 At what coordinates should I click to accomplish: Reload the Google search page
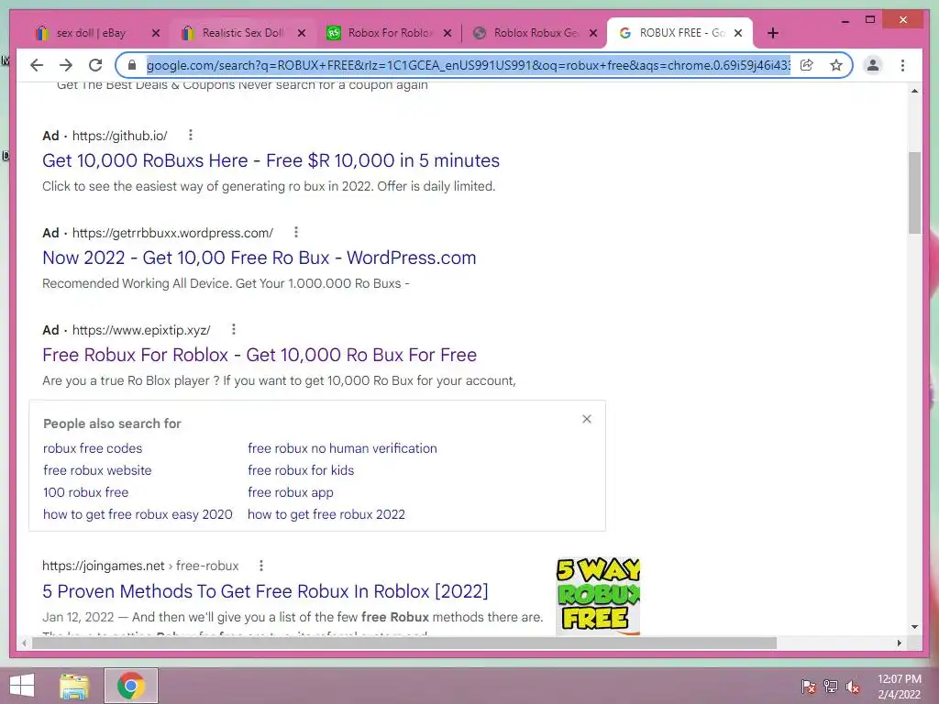click(95, 65)
